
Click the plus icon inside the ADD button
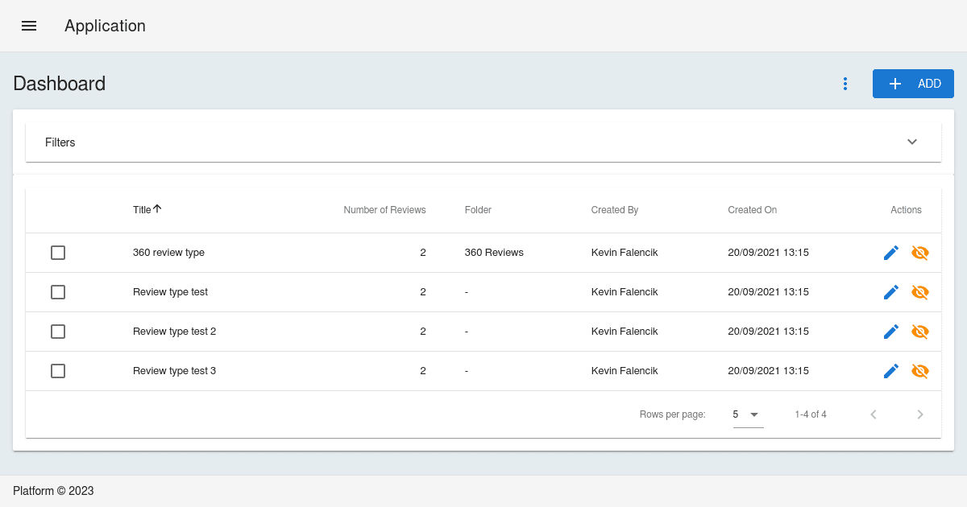pyautogui.click(x=894, y=83)
